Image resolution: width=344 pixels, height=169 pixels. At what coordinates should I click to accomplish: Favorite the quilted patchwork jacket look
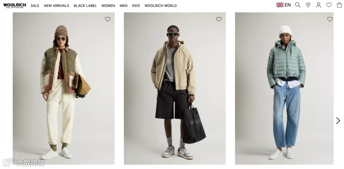(x=108, y=19)
